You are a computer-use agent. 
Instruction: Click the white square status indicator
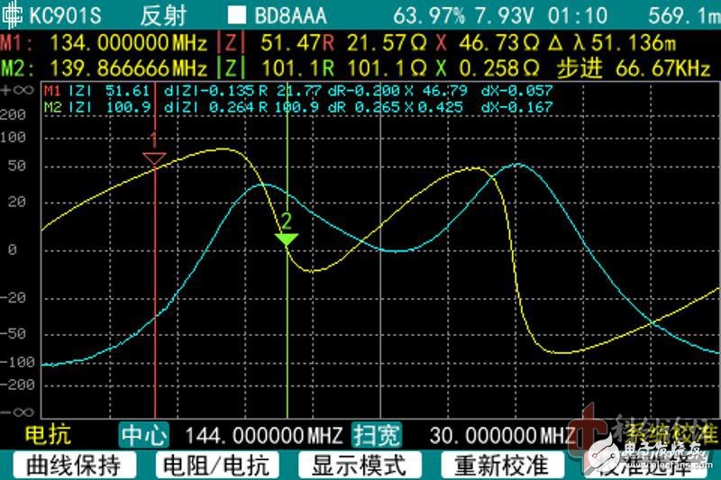tap(237, 15)
